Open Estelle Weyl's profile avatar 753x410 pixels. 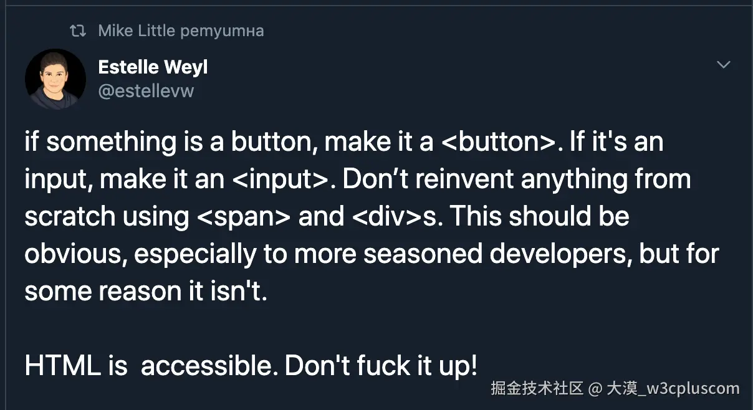point(55,79)
